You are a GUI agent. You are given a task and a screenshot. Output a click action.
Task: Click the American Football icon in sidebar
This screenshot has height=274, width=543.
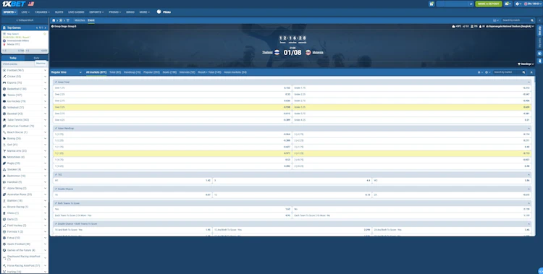coord(4,127)
